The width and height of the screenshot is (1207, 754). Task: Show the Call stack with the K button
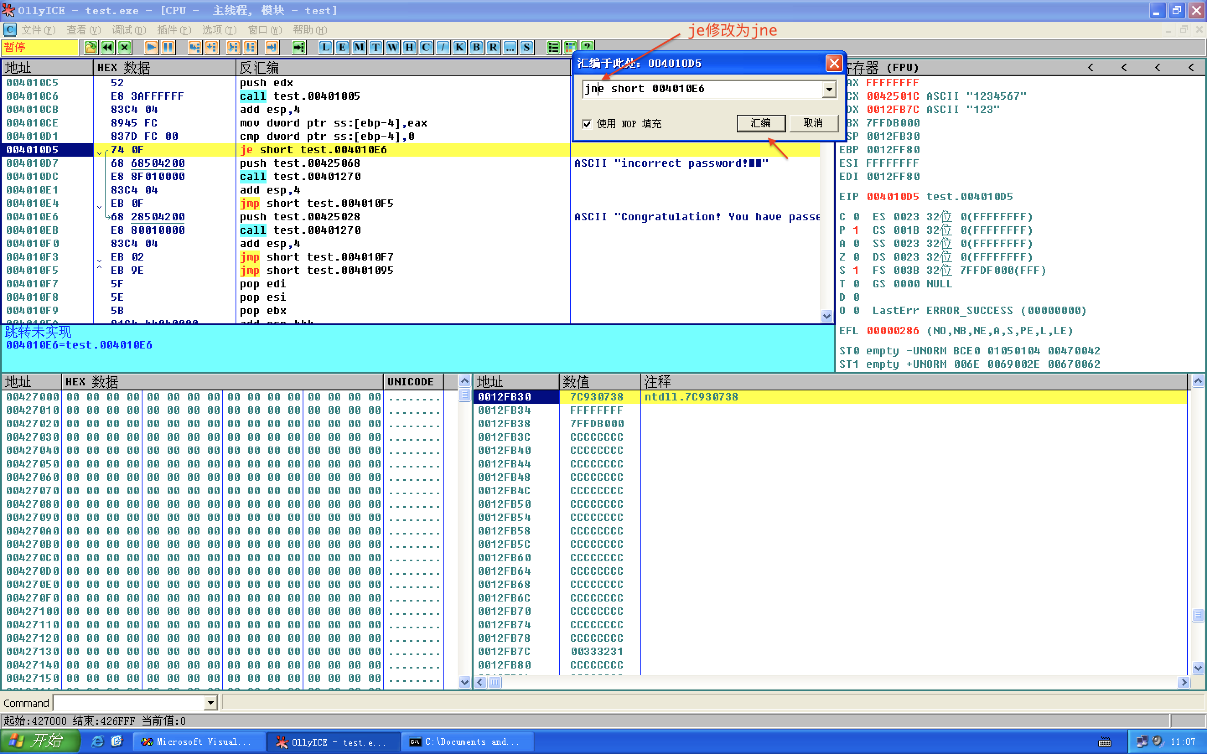point(460,47)
